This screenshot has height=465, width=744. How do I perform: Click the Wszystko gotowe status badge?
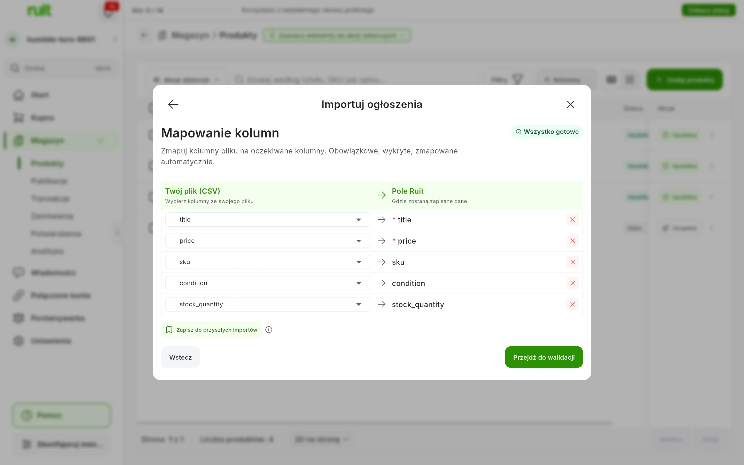tap(547, 132)
